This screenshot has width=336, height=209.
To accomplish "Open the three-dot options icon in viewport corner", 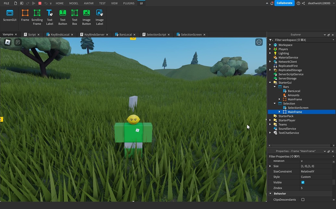I will click(x=259, y=42).
